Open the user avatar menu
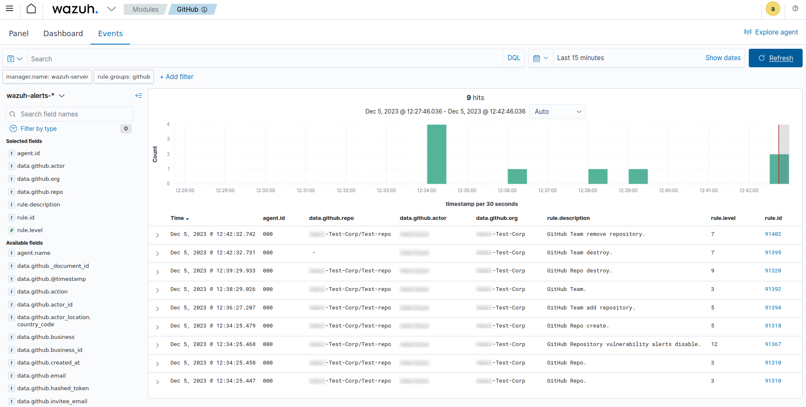The width and height of the screenshot is (806, 407). 773,9
